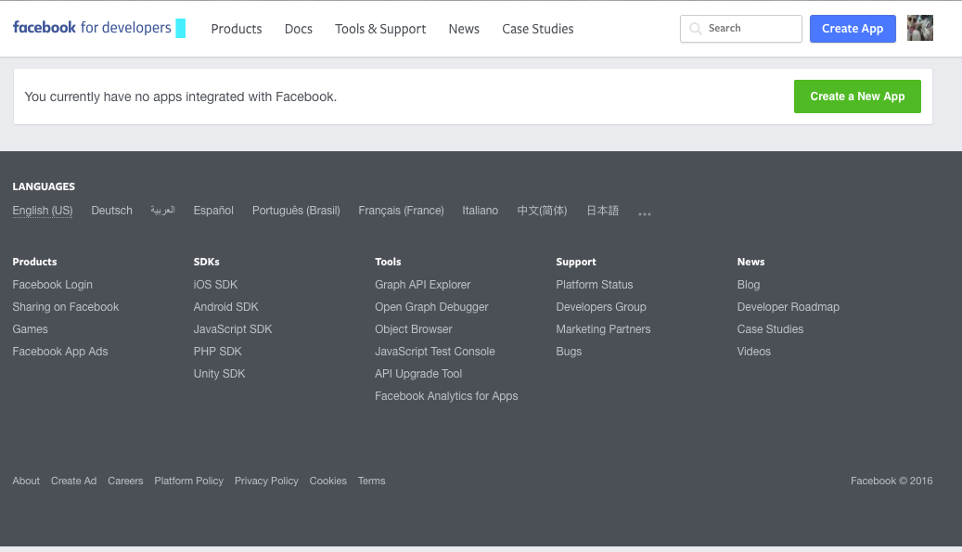
Task: Open the API Upgrade Tool link
Action: [x=418, y=374]
